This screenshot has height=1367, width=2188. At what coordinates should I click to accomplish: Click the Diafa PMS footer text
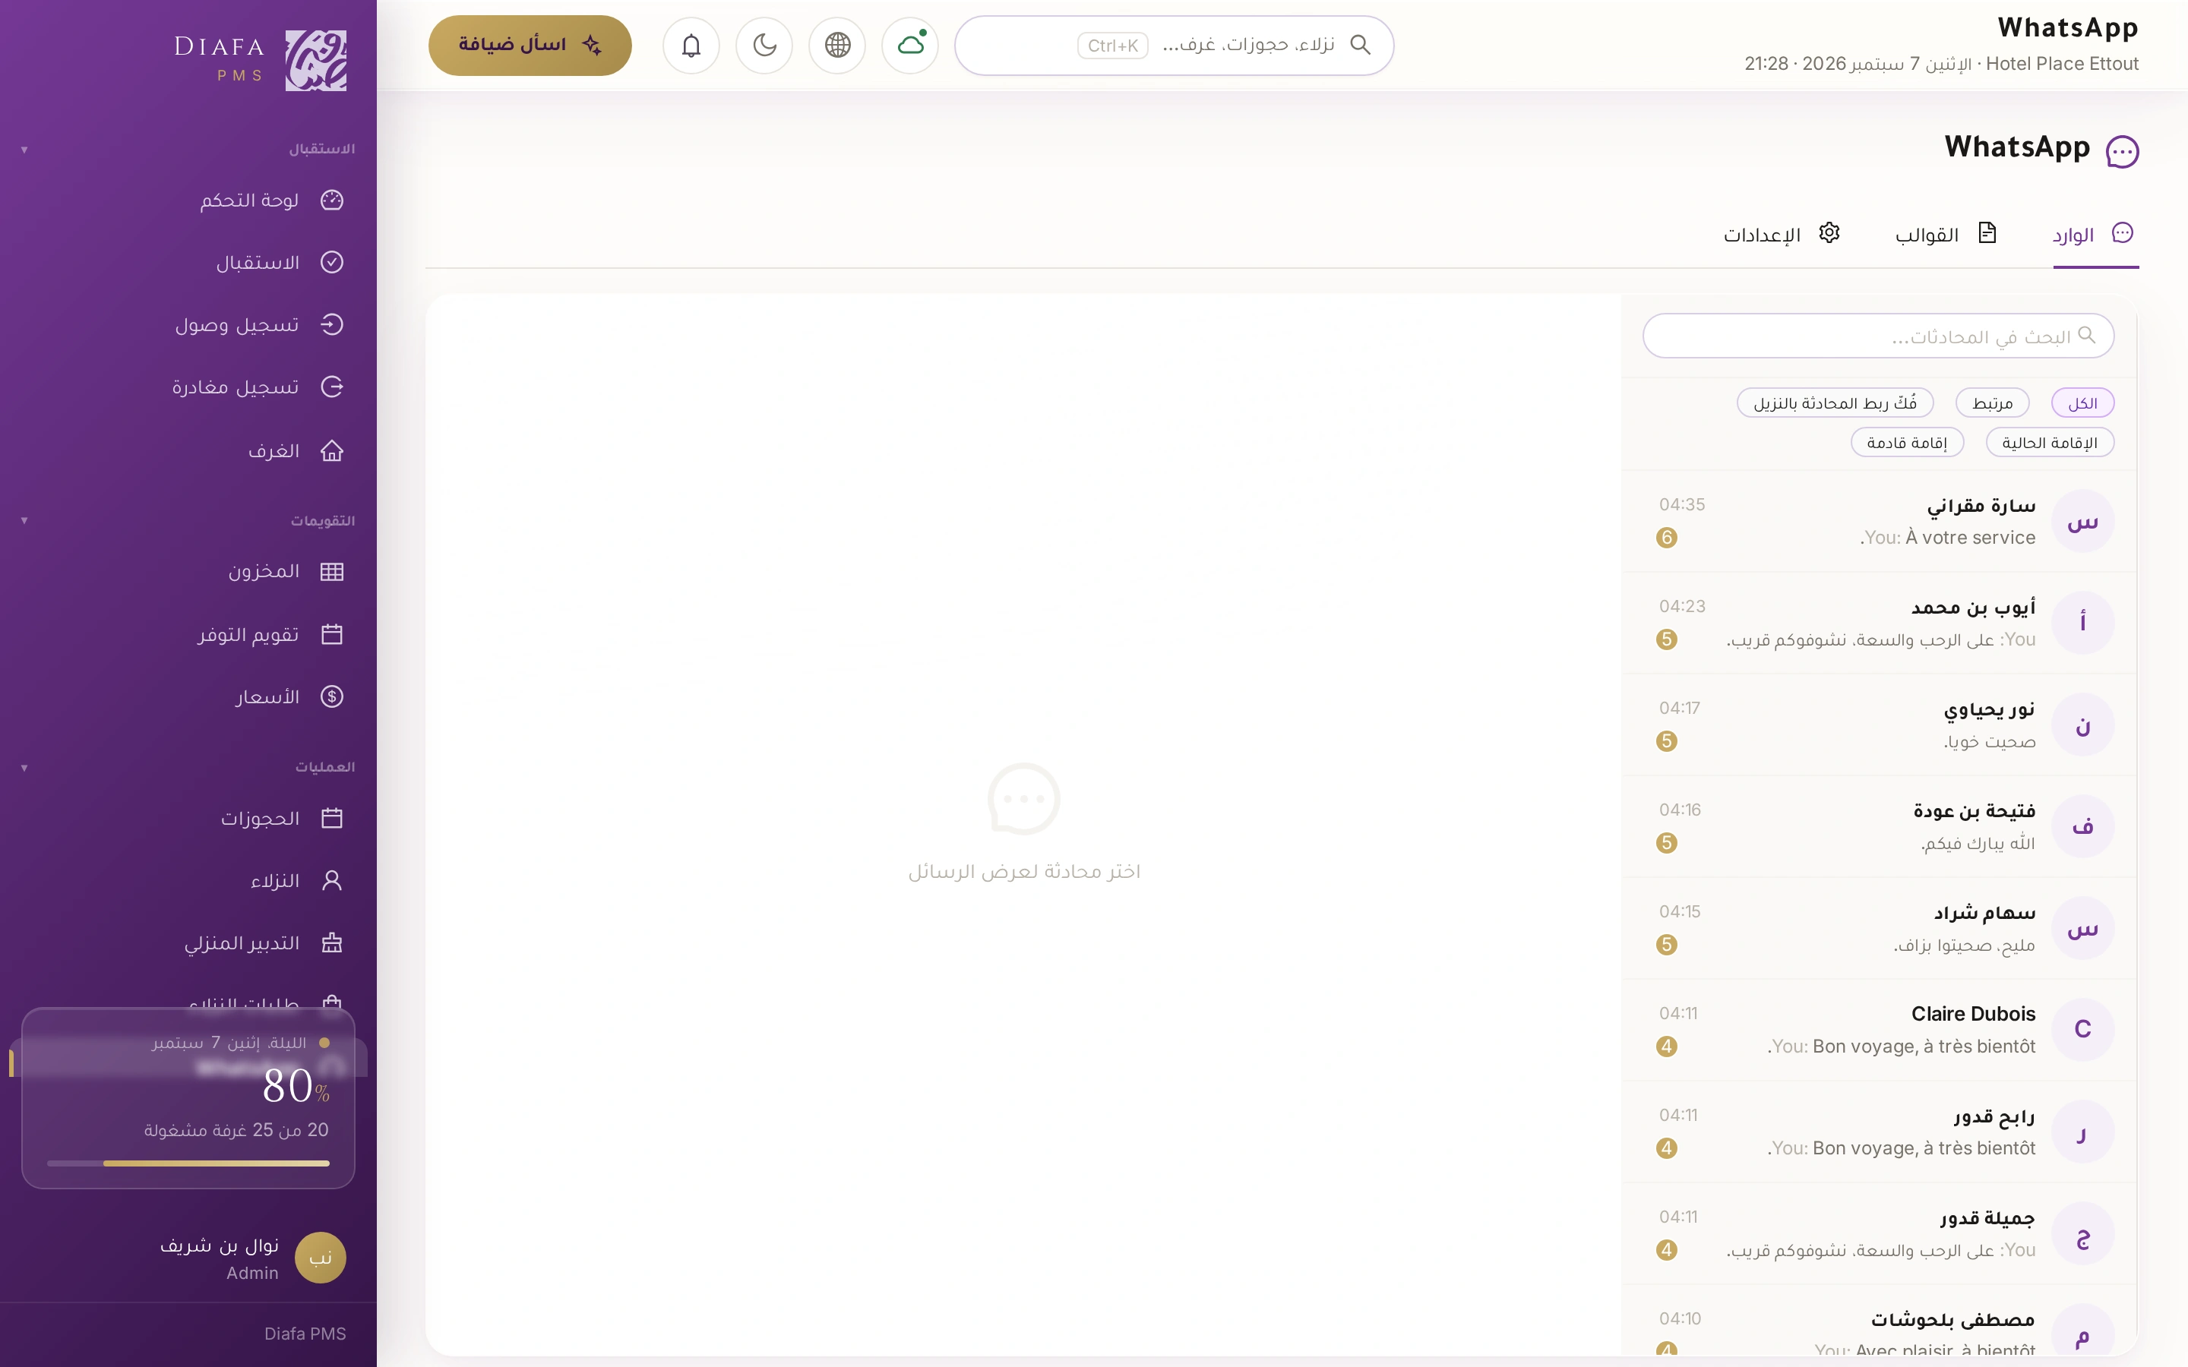305,1334
